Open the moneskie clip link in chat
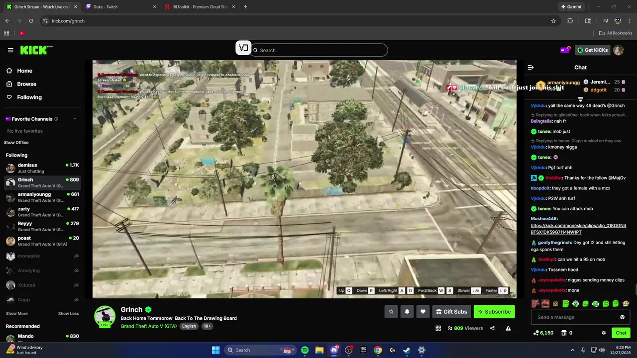 tap(578, 229)
